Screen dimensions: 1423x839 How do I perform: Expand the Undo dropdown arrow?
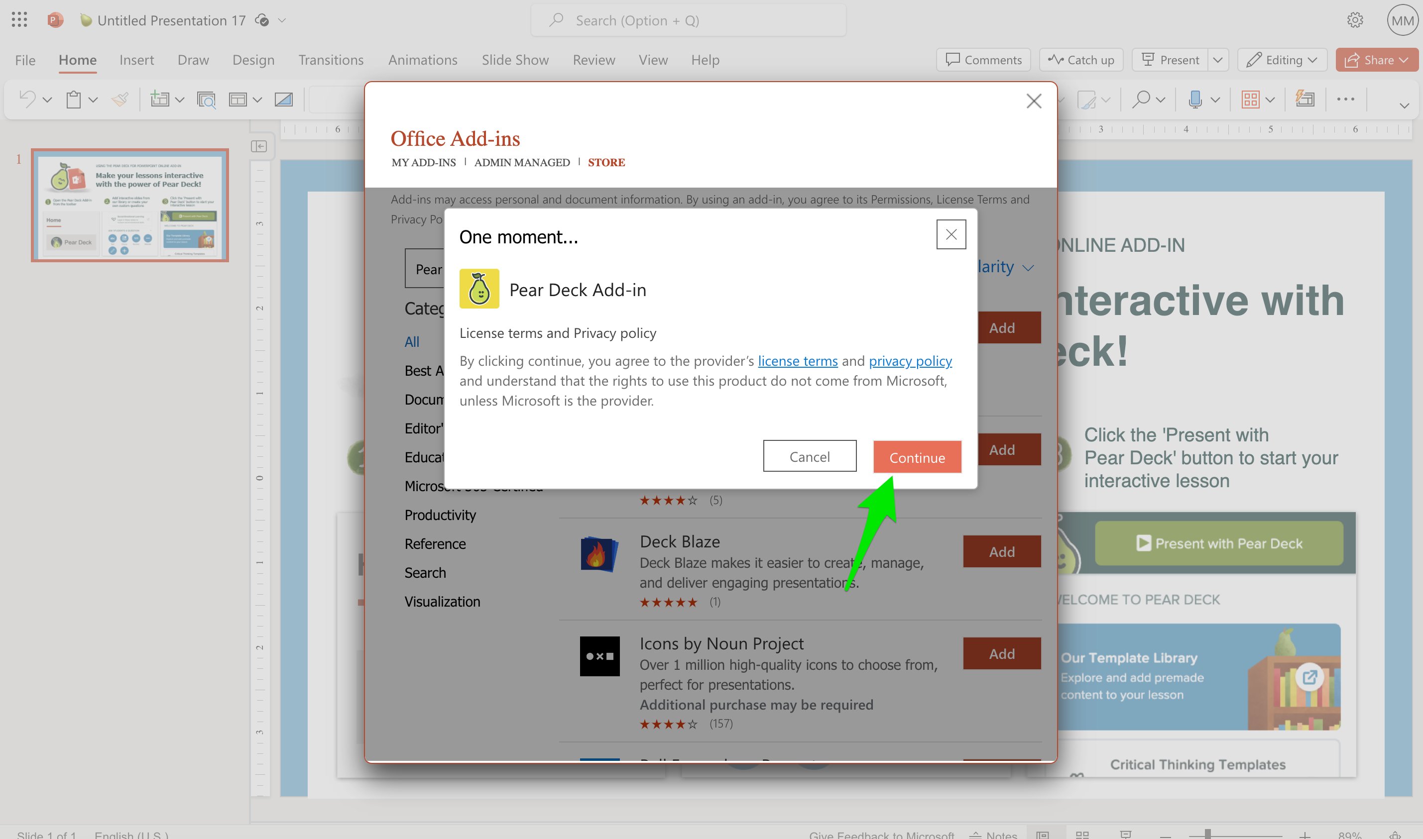47,100
